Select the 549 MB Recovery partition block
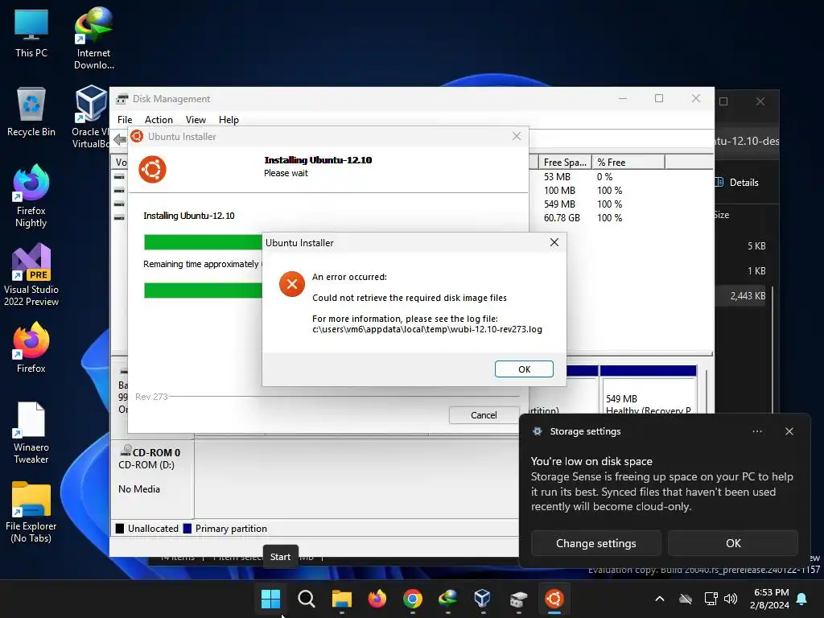The height and width of the screenshot is (618, 824). pyautogui.click(x=648, y=390)
